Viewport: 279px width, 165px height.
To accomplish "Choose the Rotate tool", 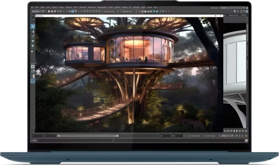I will (33, 46).
